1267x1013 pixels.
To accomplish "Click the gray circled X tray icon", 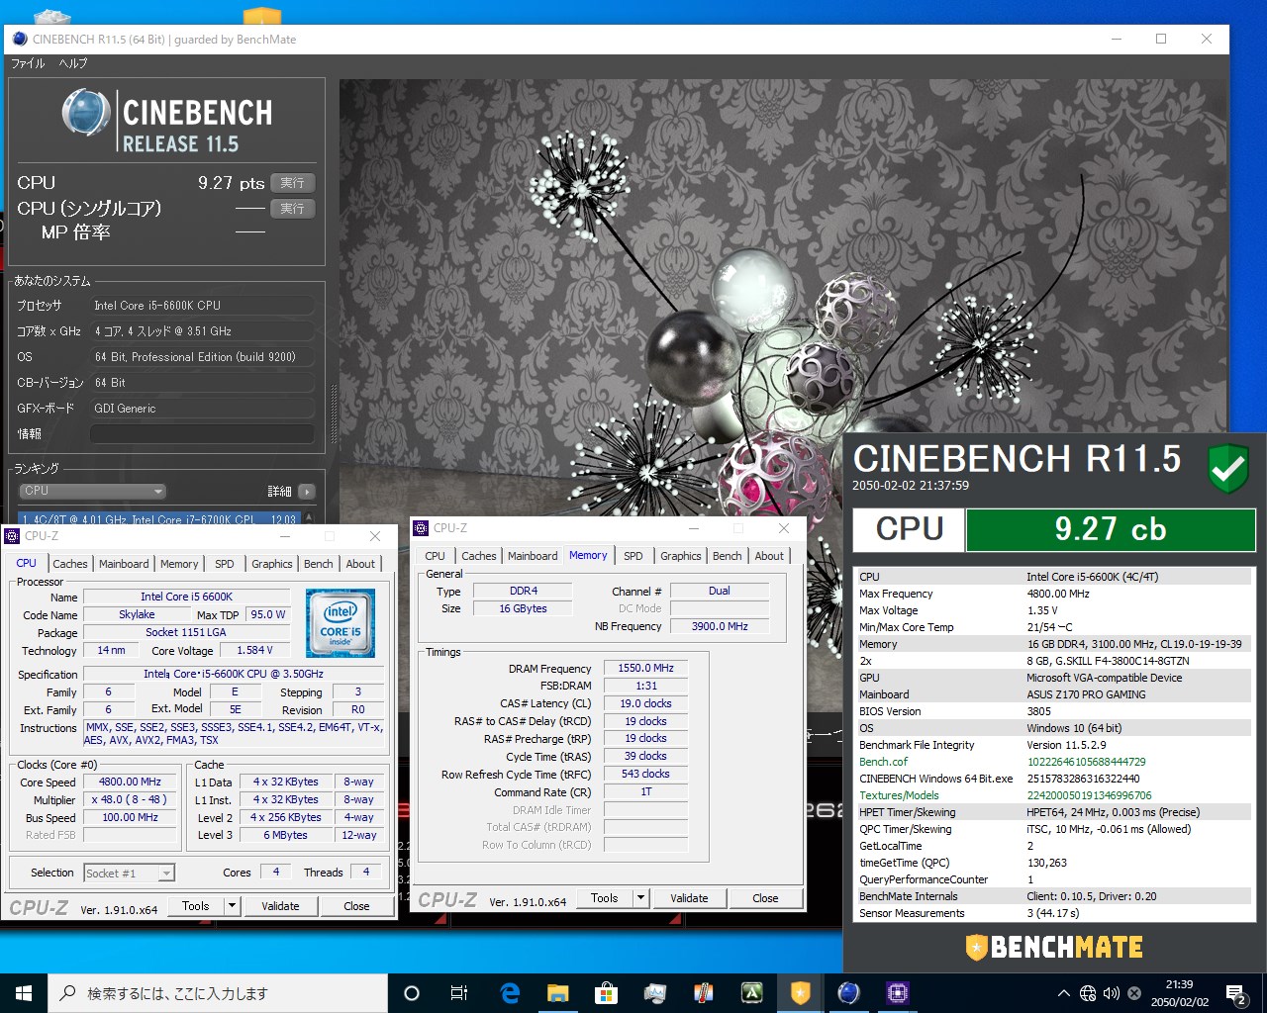I will (1134, 993).
